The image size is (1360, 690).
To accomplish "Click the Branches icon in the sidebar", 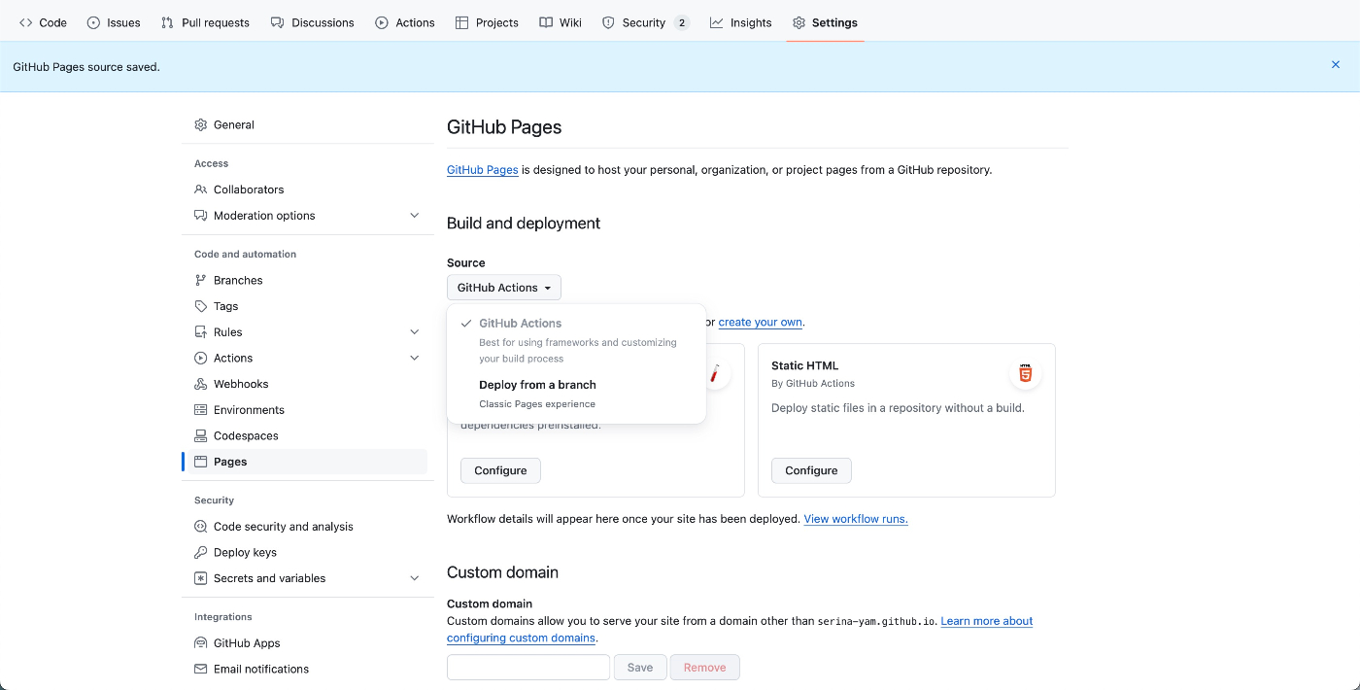I will click(x=200, y=280).
